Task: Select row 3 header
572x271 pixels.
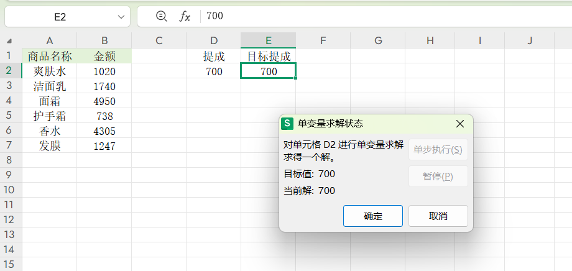Action: tap(11, 86)
